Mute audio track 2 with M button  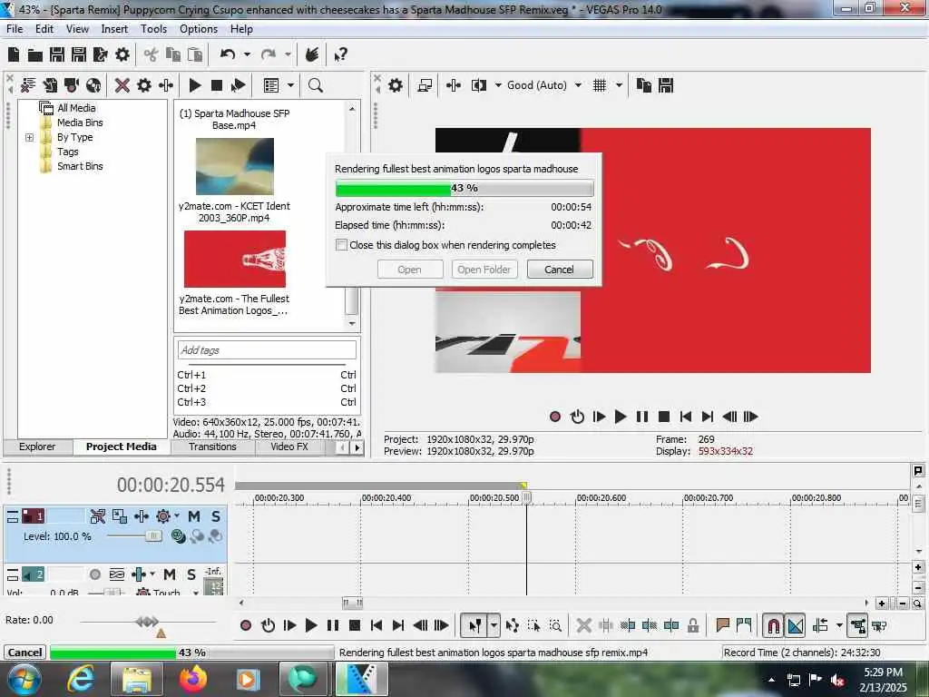click(x=170, y=574)
